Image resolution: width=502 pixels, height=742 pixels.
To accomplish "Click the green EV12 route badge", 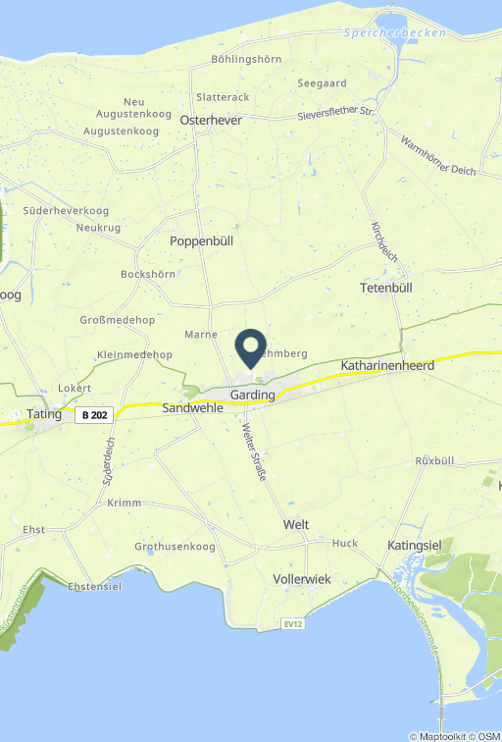I will coord(292,623).
